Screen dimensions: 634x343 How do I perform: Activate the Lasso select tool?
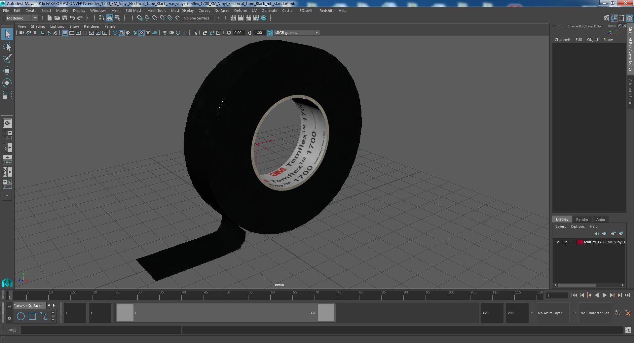pyautogui.click(x=7, y=47)
